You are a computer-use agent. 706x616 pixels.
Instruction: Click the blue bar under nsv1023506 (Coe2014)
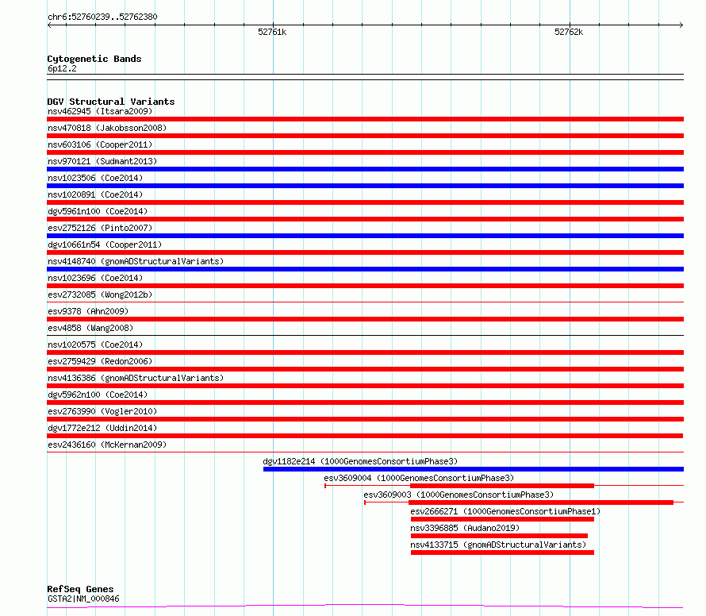tap(365, 186)
